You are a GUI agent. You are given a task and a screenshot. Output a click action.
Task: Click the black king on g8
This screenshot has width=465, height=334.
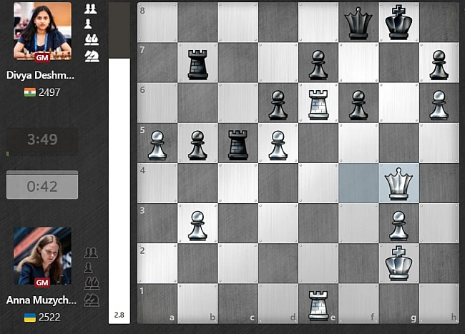[x=398, y=22]
